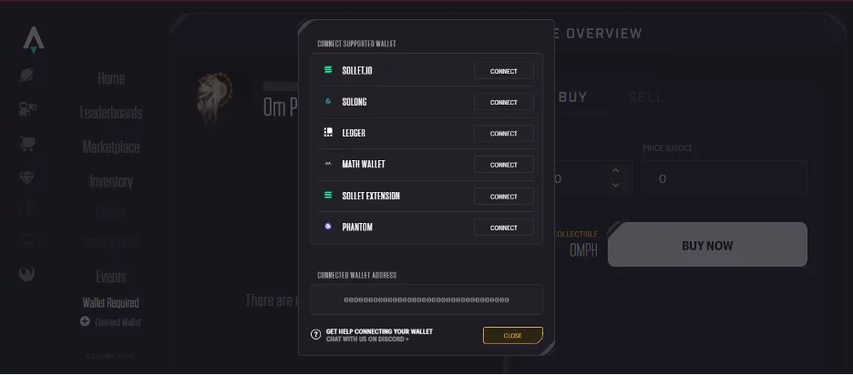
Task: Click the help question mark icon
Action: (x=315, y=334)
